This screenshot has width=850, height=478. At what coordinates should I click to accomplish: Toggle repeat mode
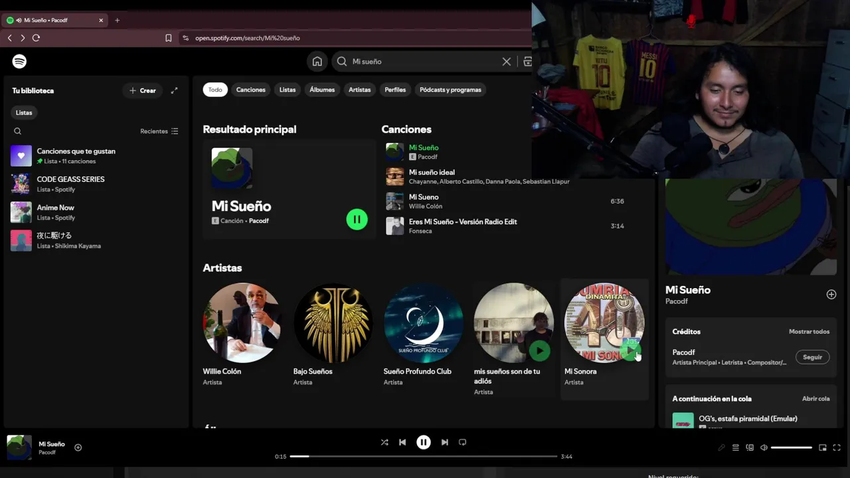[x=463, y=442]
